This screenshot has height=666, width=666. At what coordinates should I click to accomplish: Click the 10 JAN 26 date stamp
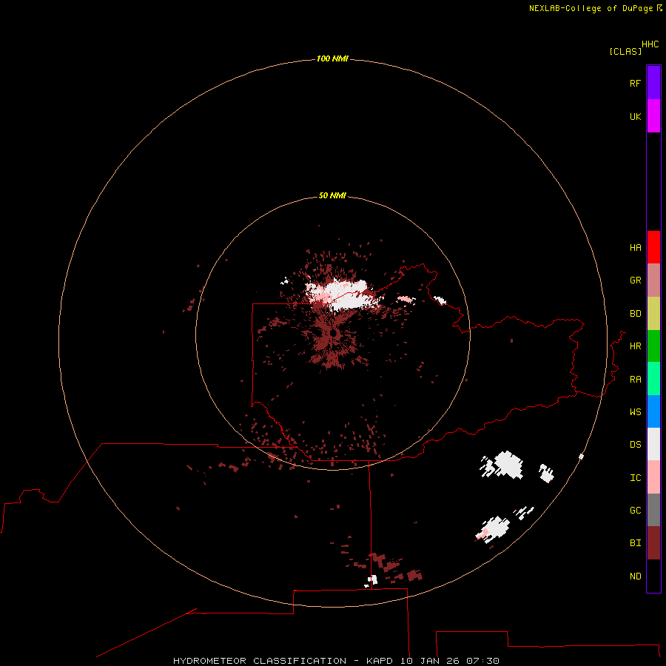pyautogui.click(x=431, y=661)
